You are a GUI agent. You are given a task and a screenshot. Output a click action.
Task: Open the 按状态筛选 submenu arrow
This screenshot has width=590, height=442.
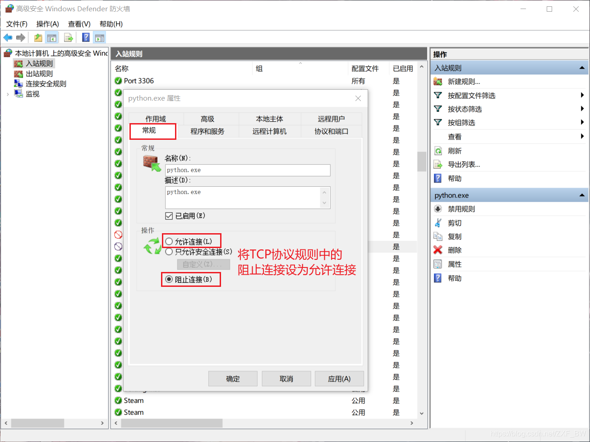tap(582, 109)
